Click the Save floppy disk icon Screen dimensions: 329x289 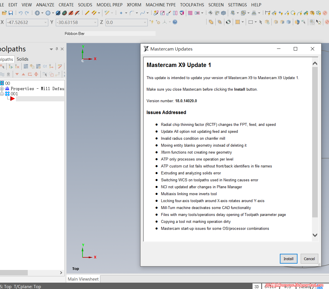tap(11, 13)
